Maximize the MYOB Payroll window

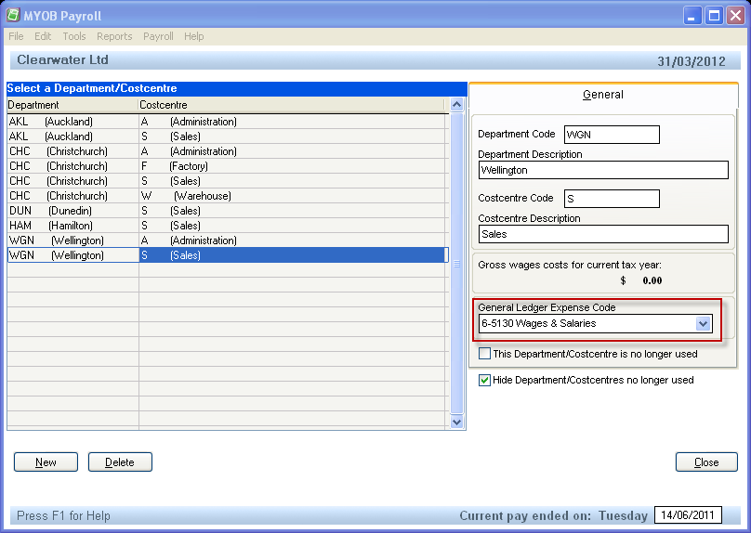pyautogui.click(x=714, y=16)
